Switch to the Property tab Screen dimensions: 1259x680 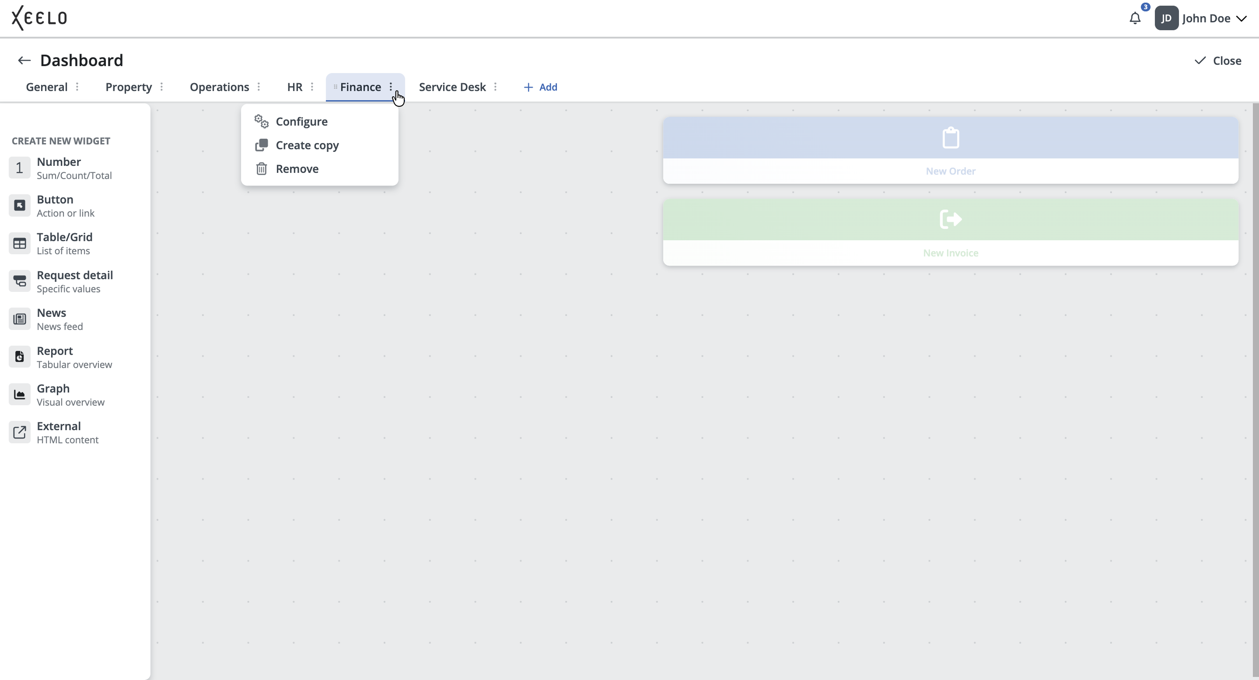129,87
